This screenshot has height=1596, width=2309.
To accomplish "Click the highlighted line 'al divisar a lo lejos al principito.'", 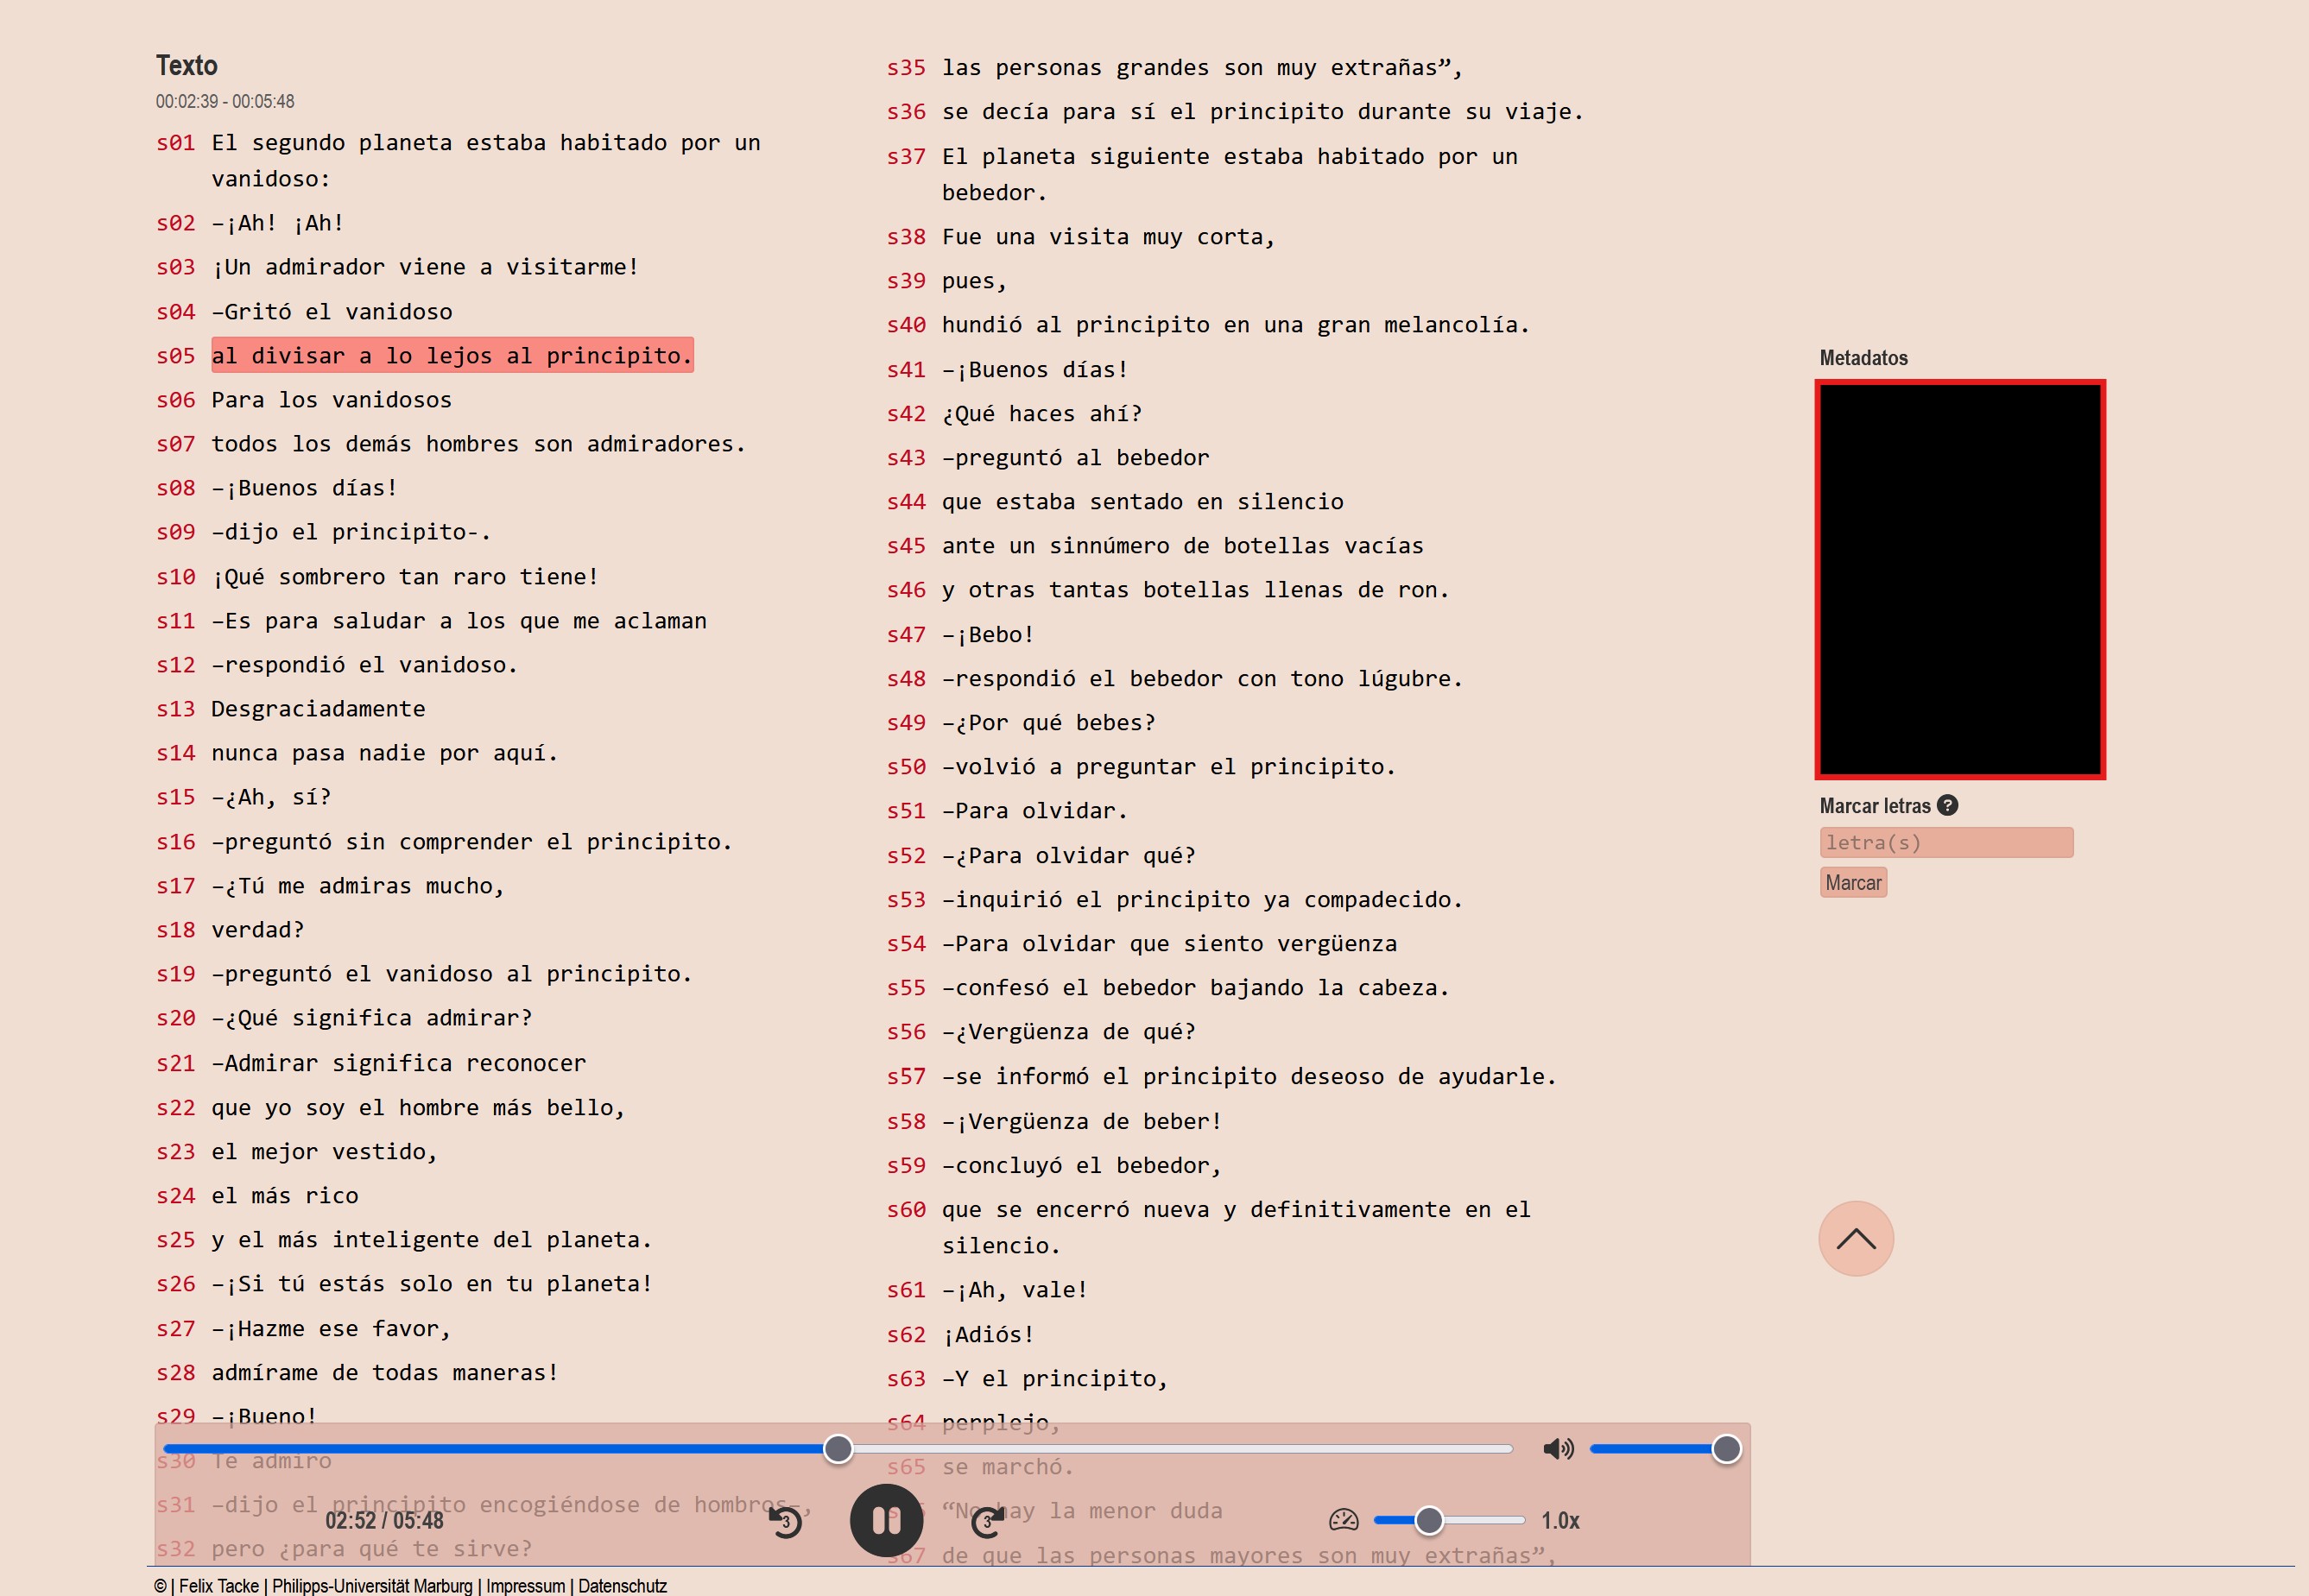I will click(452, 355).
